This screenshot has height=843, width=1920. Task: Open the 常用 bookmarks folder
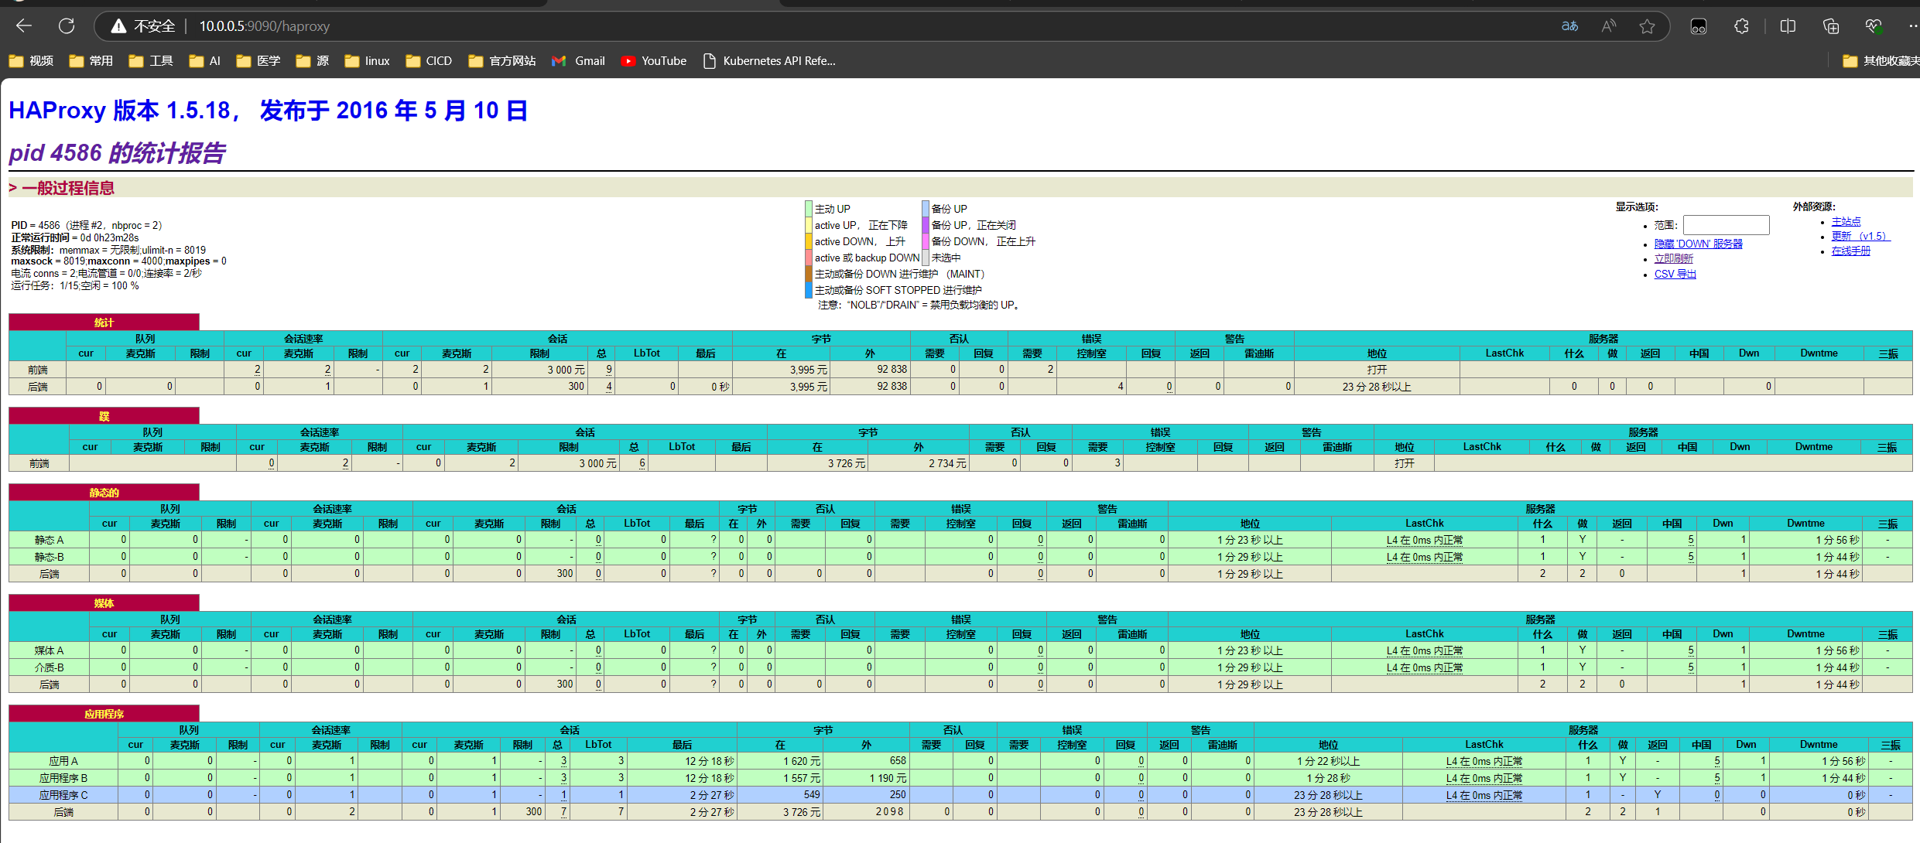(x=91, y=61)
